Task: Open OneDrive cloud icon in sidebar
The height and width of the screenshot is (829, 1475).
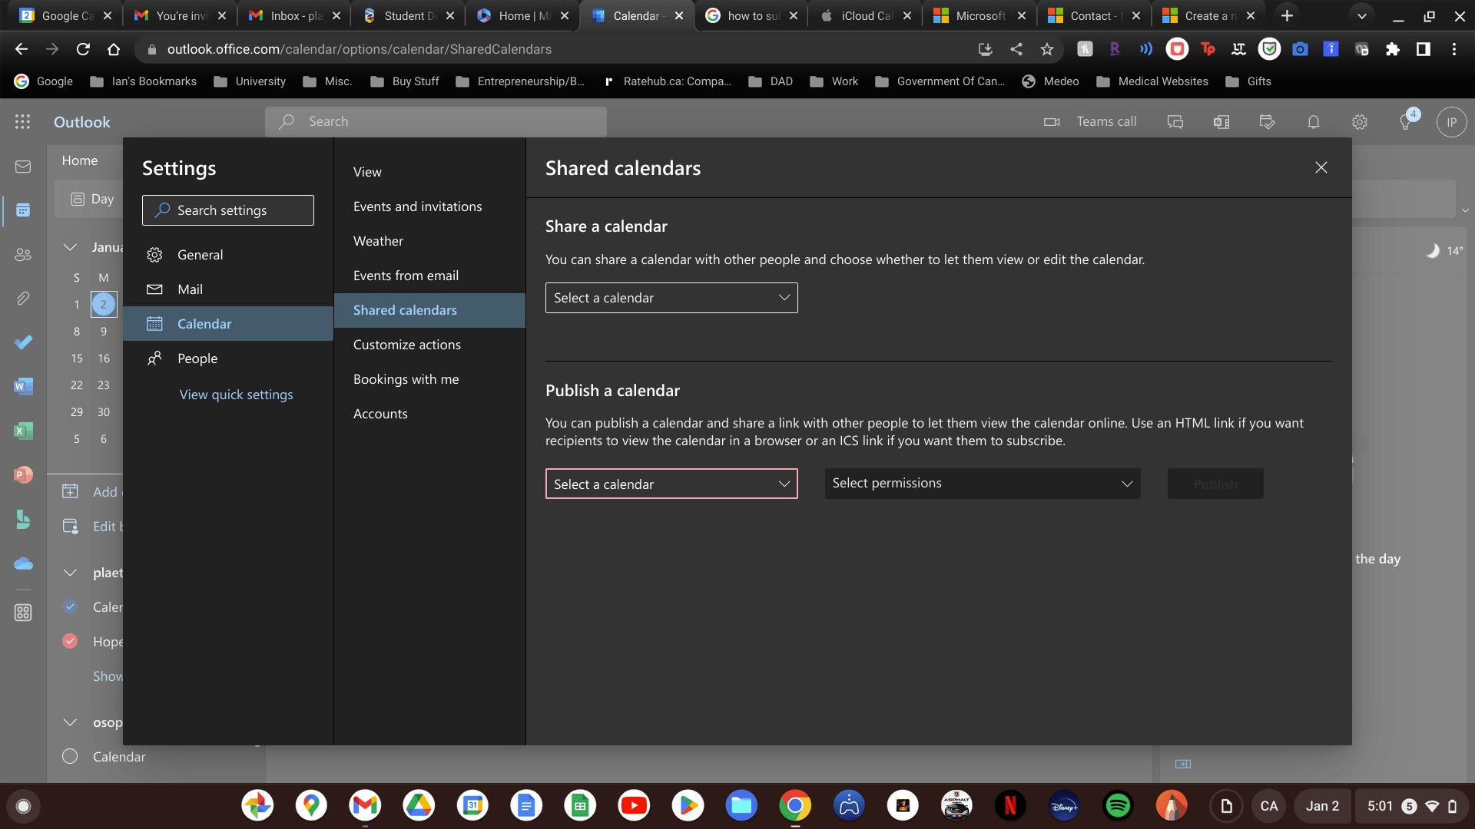Action: point(23,564)
